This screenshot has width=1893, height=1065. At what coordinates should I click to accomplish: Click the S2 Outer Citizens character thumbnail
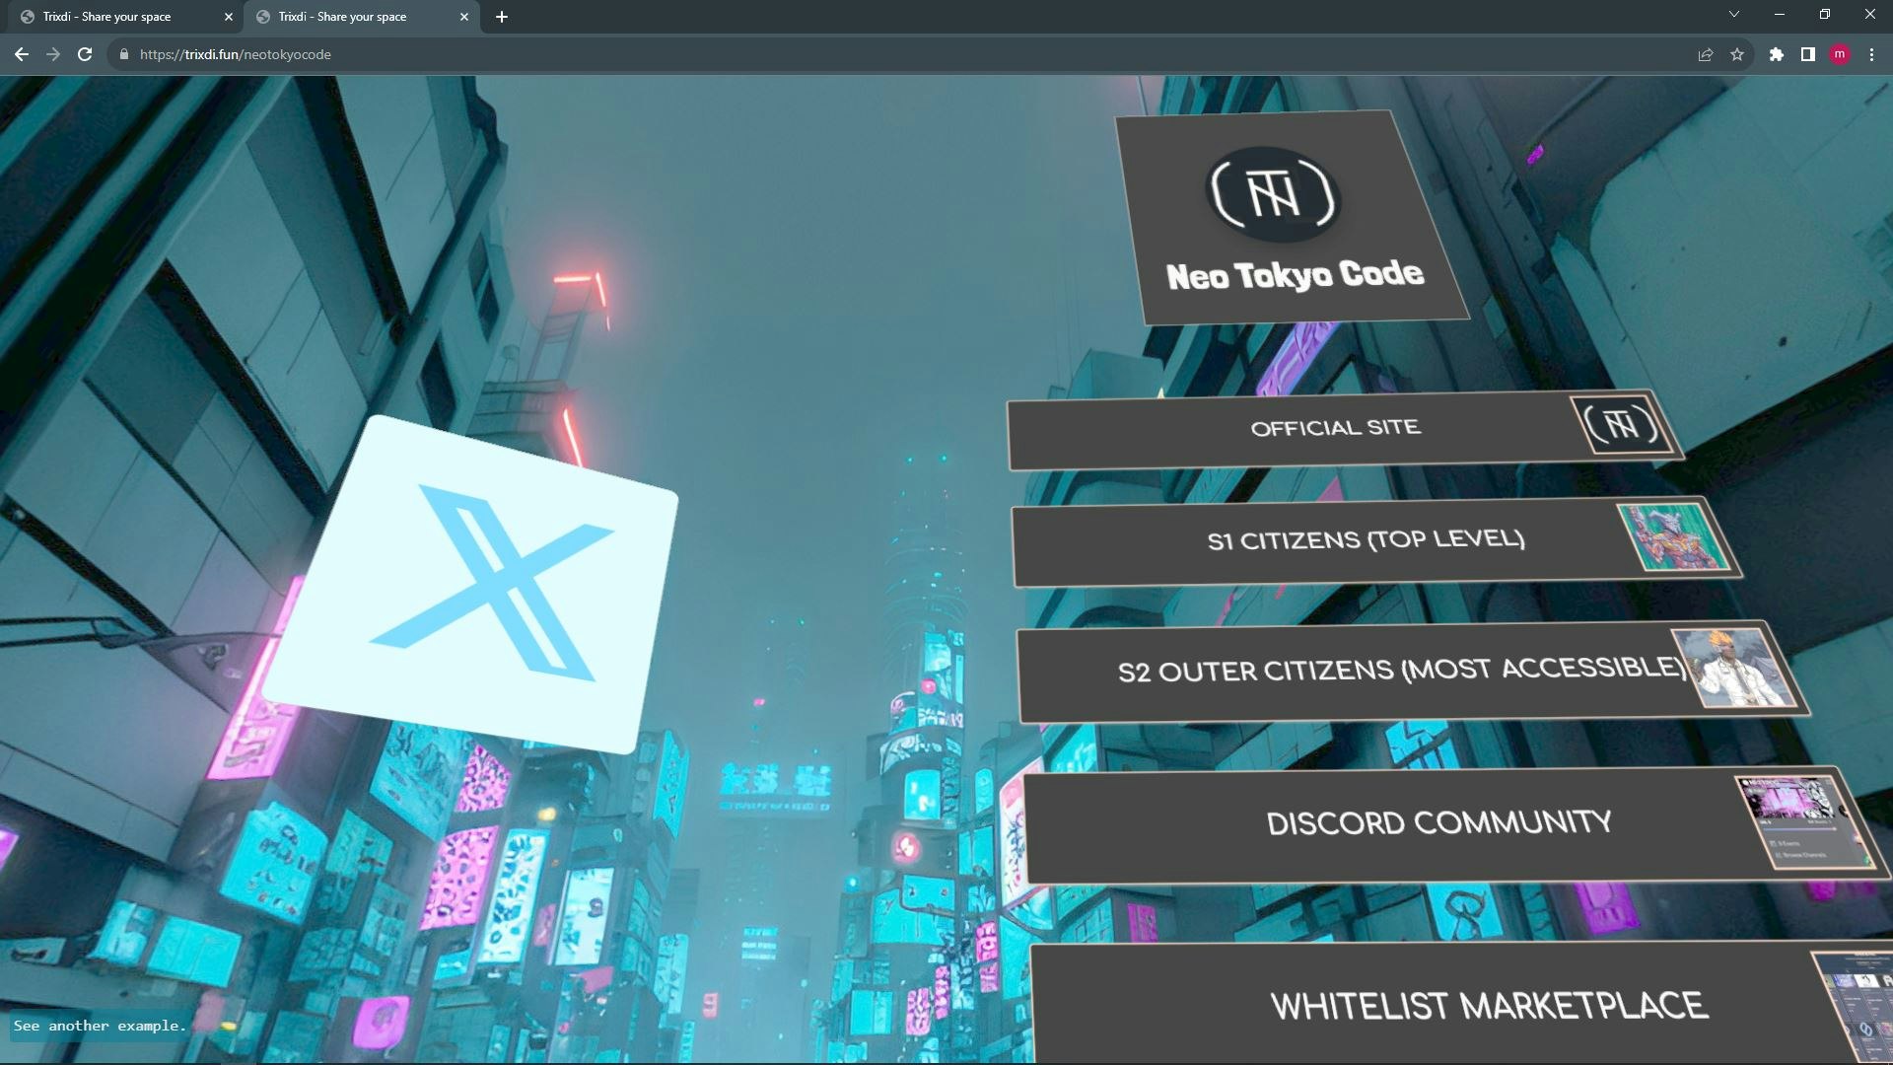1735,668
